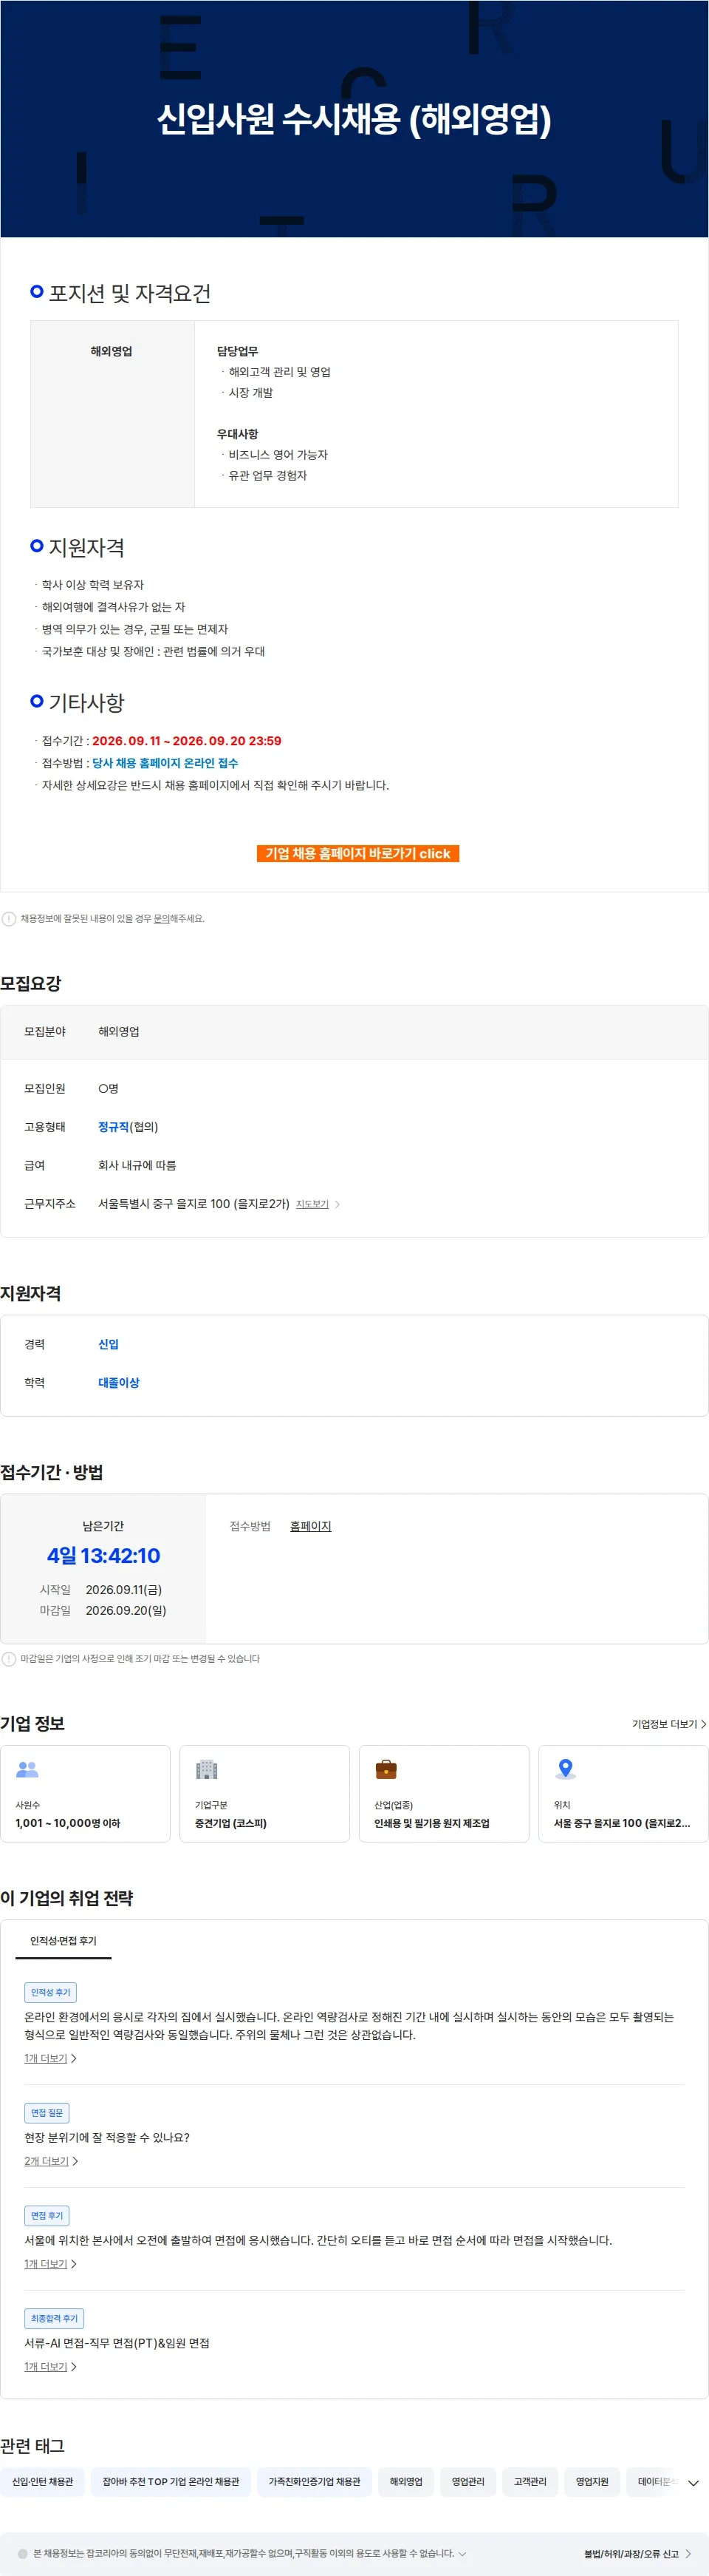The image size is (709, 2576).
Task: Click the 신입 career value
Action: pyautogui.click(x=108, y=1344)
